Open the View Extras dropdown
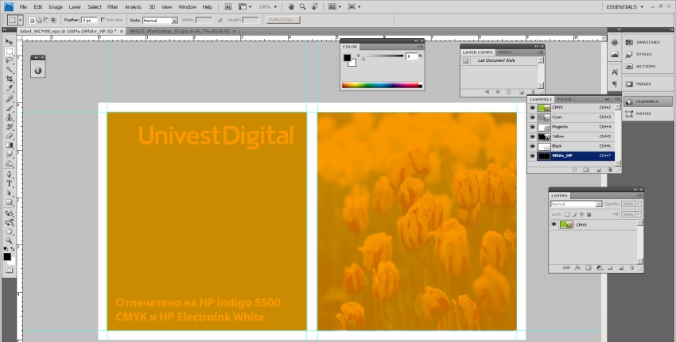Screen dimensions: 676x342 tap(245, 6)
